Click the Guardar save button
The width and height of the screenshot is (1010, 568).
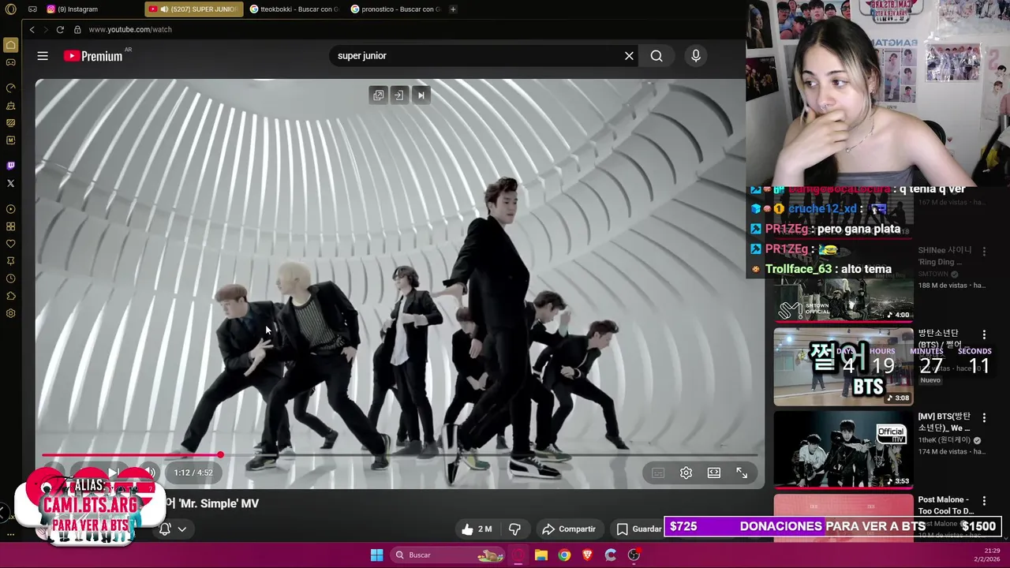pyautogui.click(x=639, y=529)
